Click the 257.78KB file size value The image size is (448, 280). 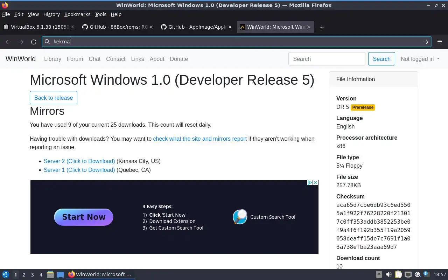coord(349,185)
